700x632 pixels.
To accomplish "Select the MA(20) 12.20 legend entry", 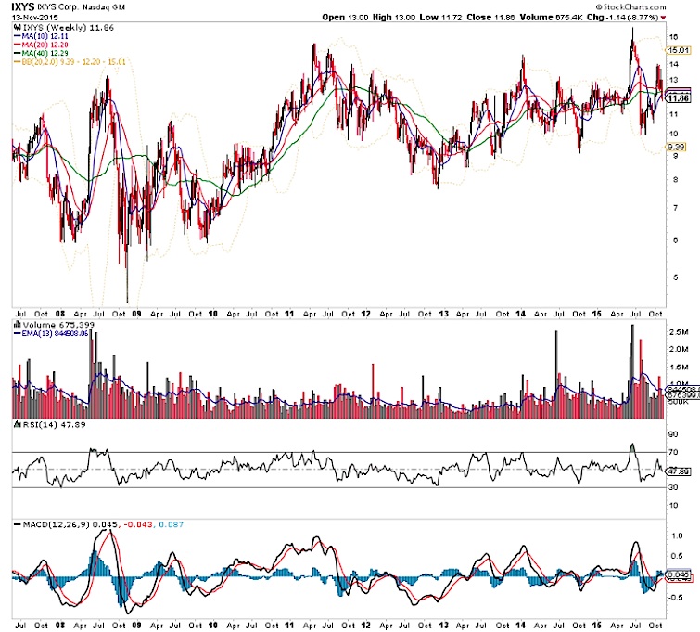I will click(45, 45).
